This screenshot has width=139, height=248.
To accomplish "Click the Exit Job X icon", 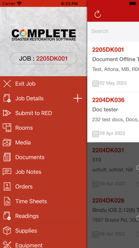I will click(x=7, y=84).
